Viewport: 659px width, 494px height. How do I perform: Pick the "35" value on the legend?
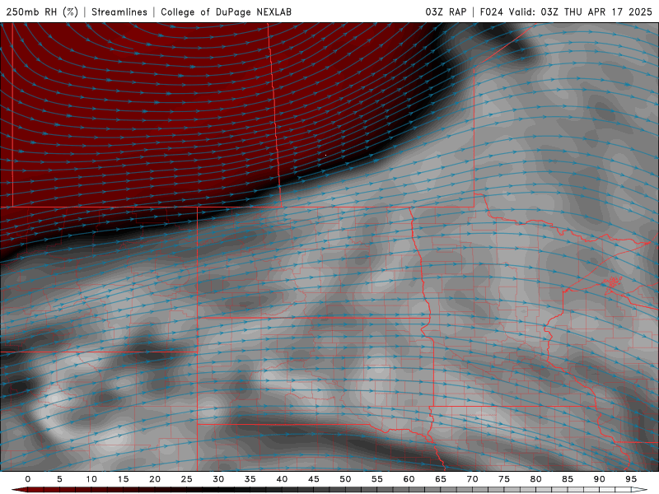point(250,479)
